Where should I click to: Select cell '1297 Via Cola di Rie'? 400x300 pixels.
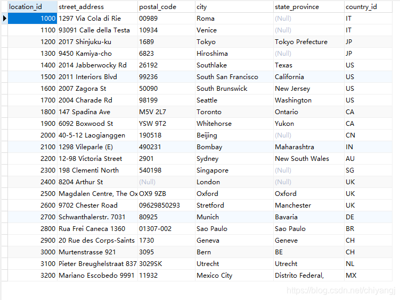97,18
